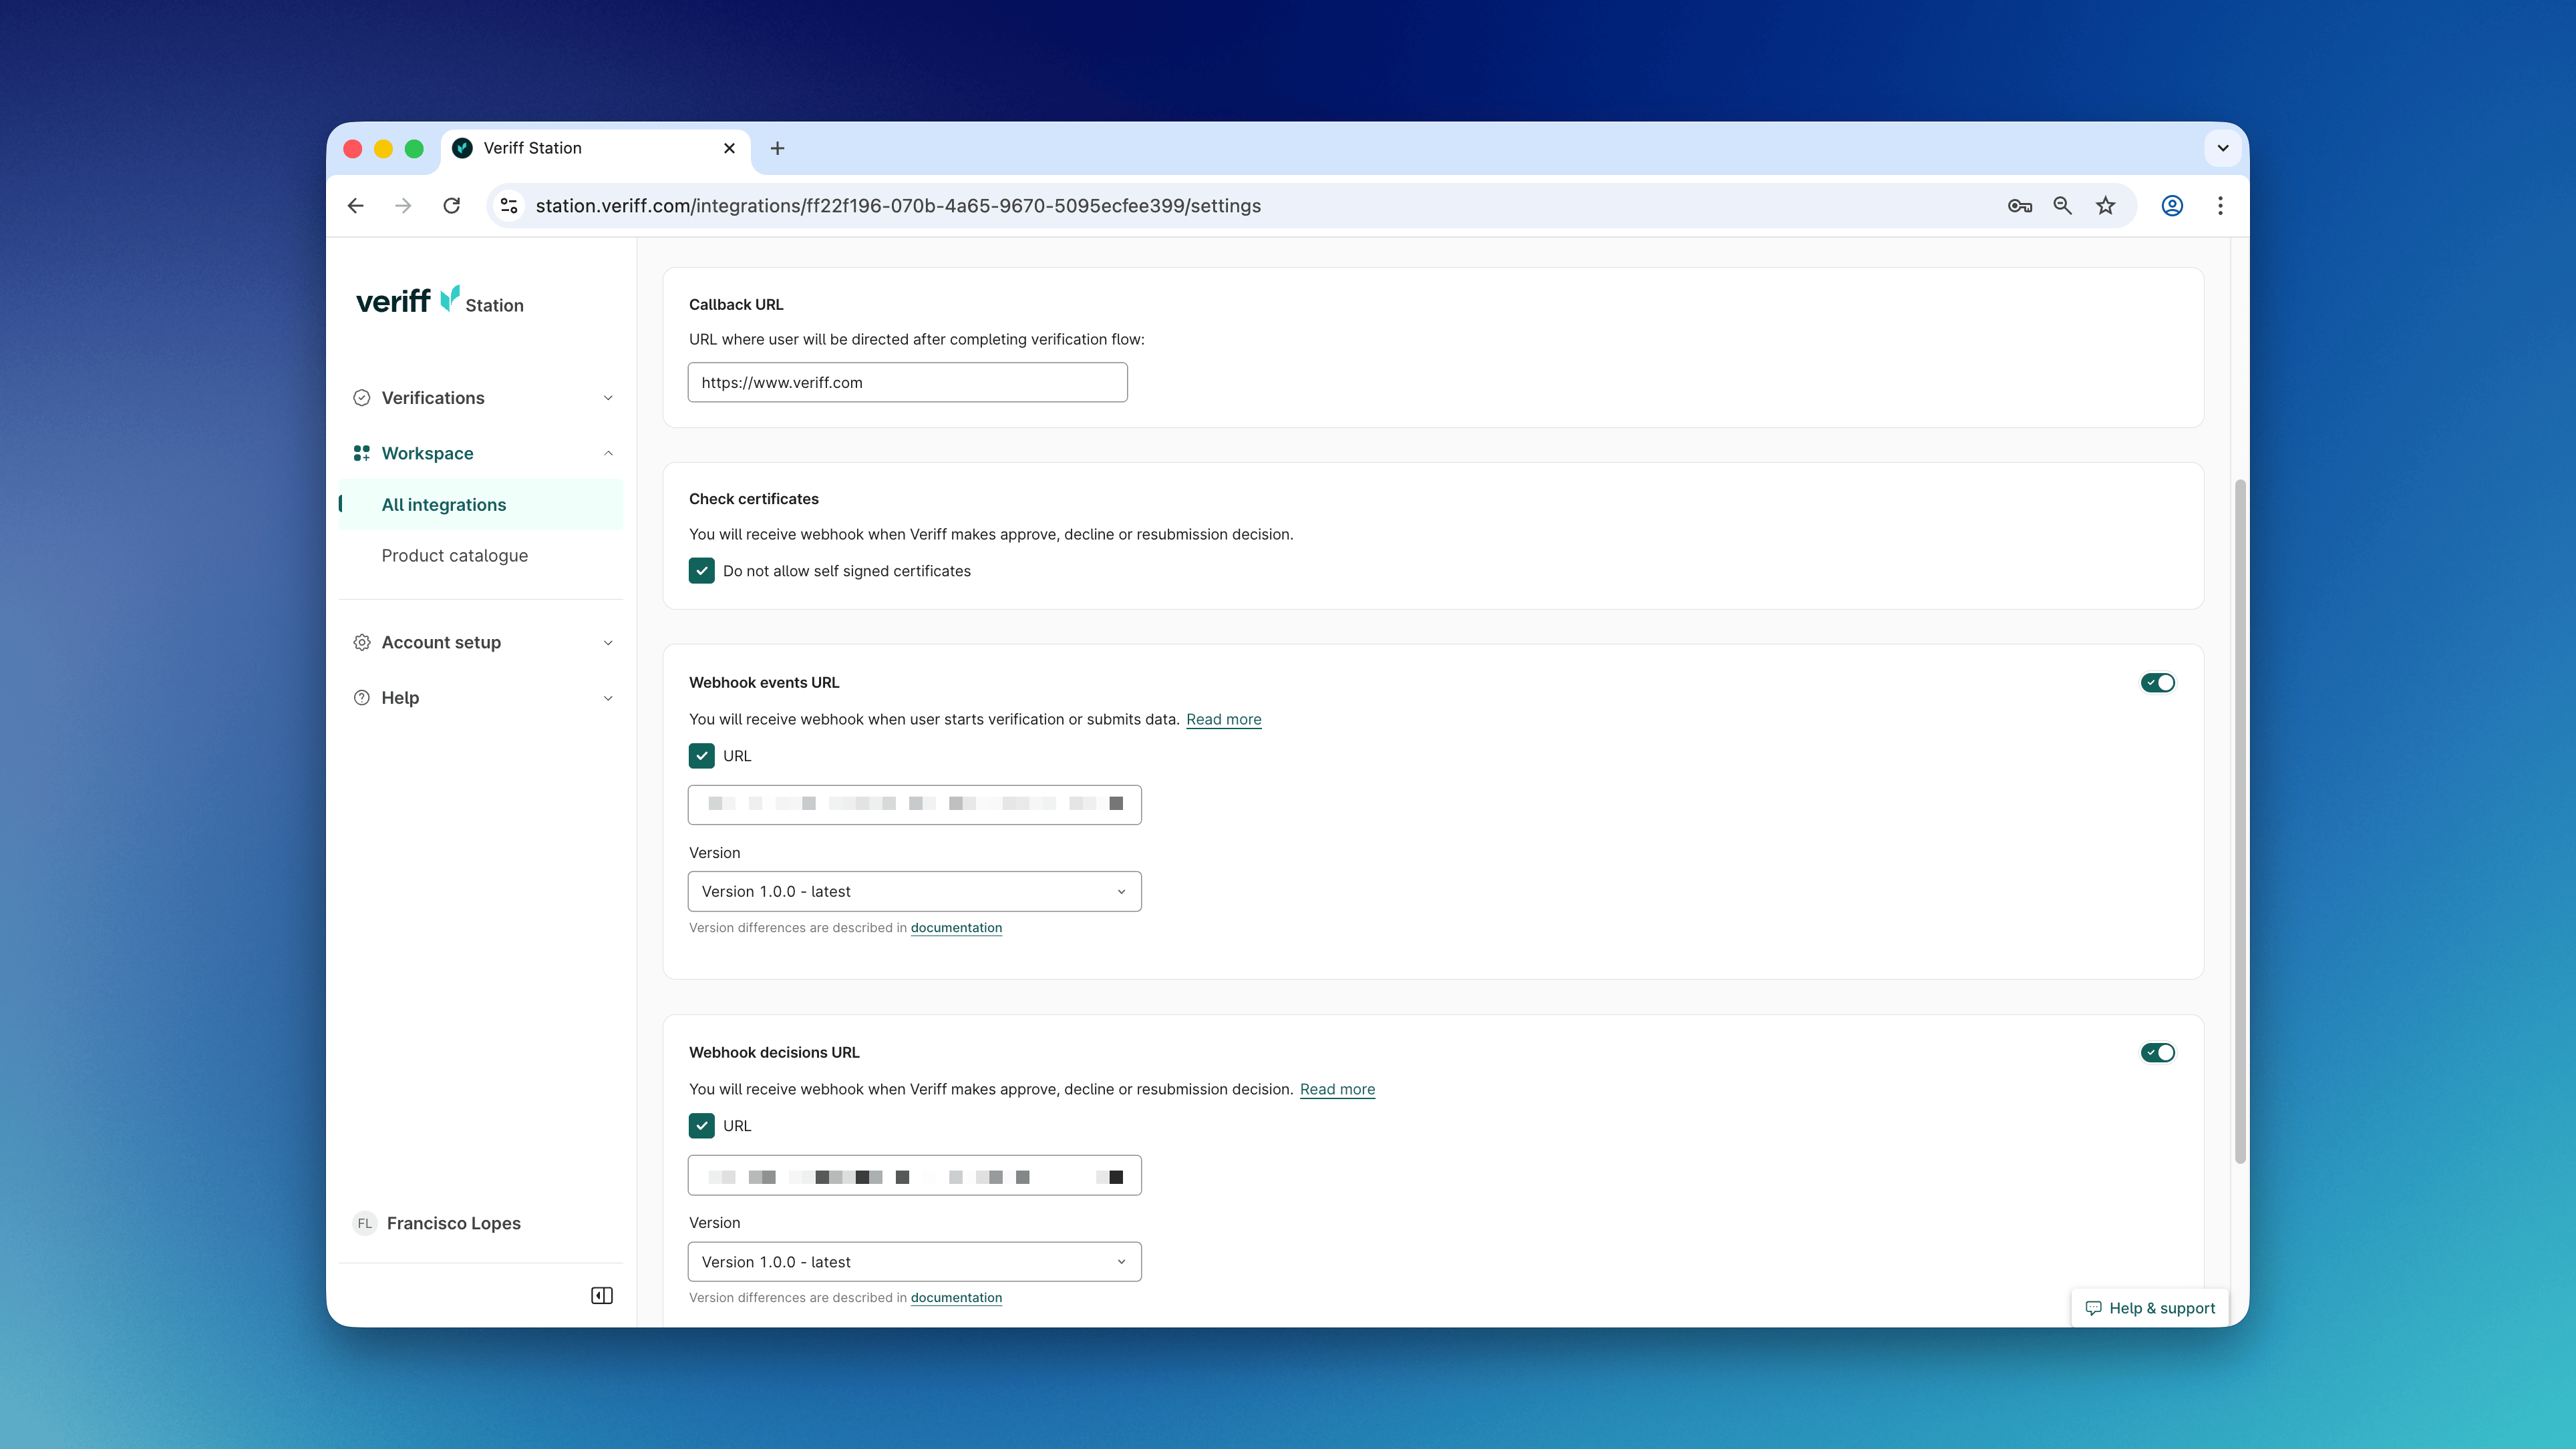Uncheck URL checkbox under Webhook events

tap(702, 757)
